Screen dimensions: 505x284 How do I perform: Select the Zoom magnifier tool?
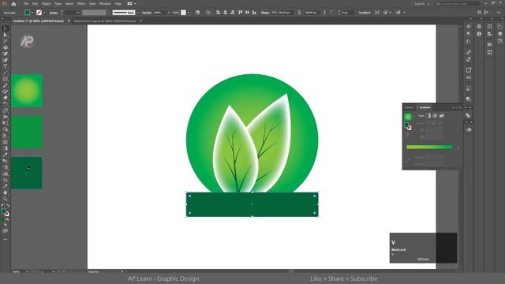[x=6, y=199]
